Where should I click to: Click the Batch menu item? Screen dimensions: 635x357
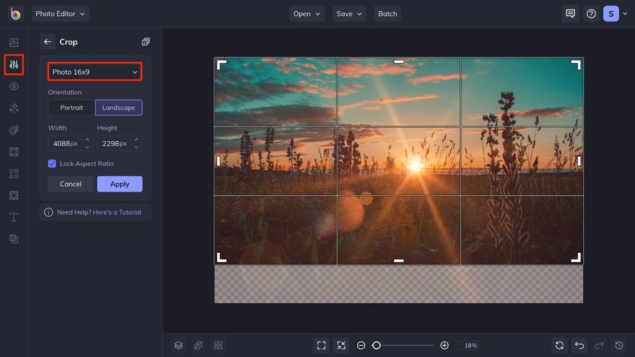pos(387,13)
